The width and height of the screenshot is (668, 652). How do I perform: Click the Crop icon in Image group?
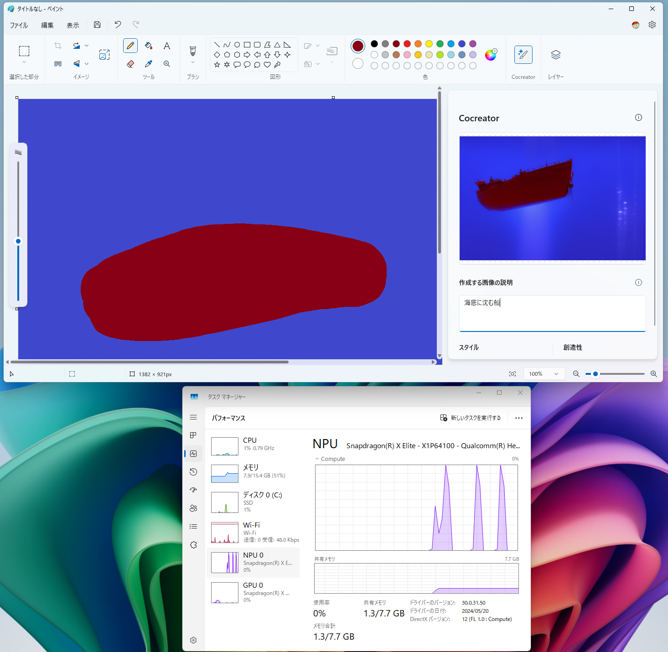click(x=58, y=46)
